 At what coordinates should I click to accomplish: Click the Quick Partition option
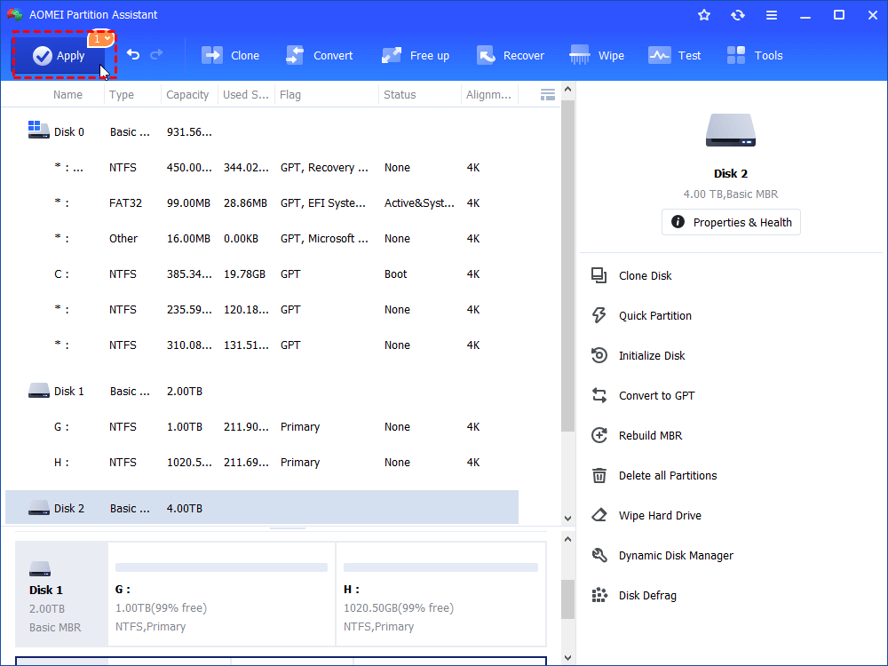pos(641,315)
